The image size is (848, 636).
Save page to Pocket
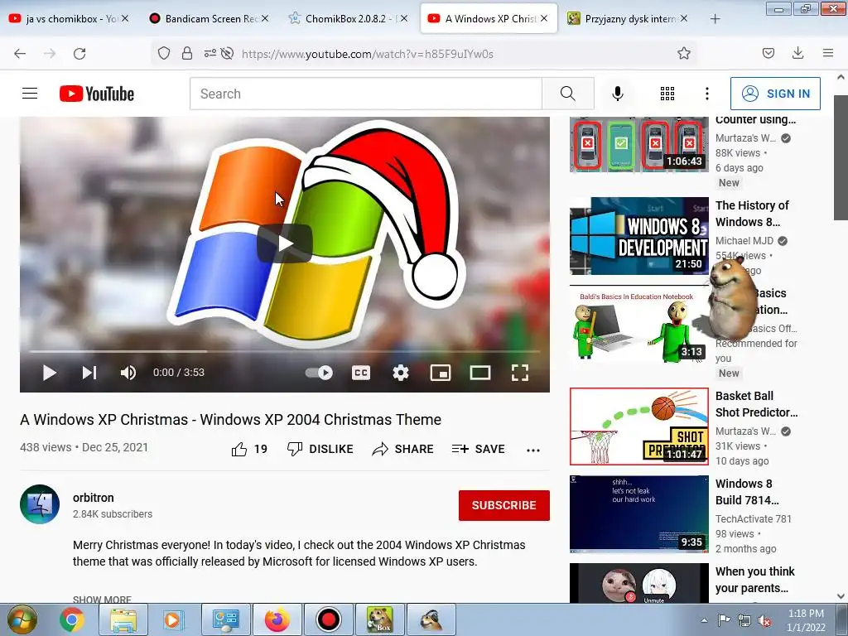(768, 53)
